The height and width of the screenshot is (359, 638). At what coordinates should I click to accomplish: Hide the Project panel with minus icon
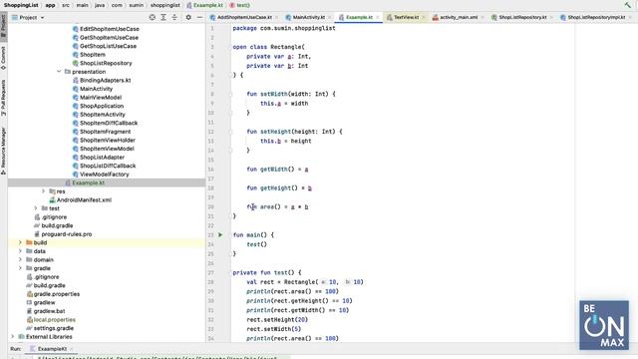199,17
